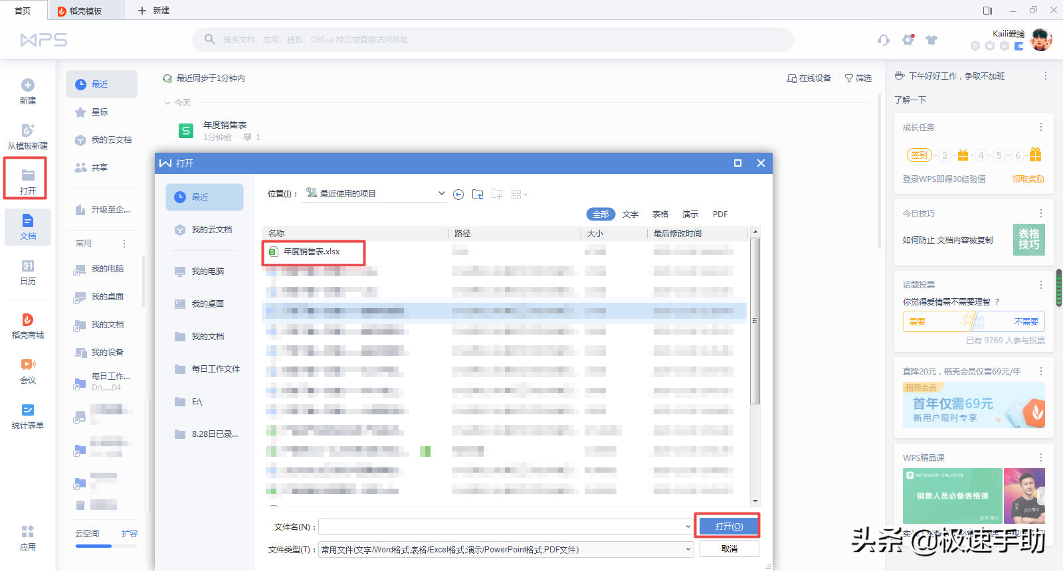The height and width of the screenshot is (571, 1063).
Task: Click the new folder icon in dialog
Action: [x=497, y=194]
